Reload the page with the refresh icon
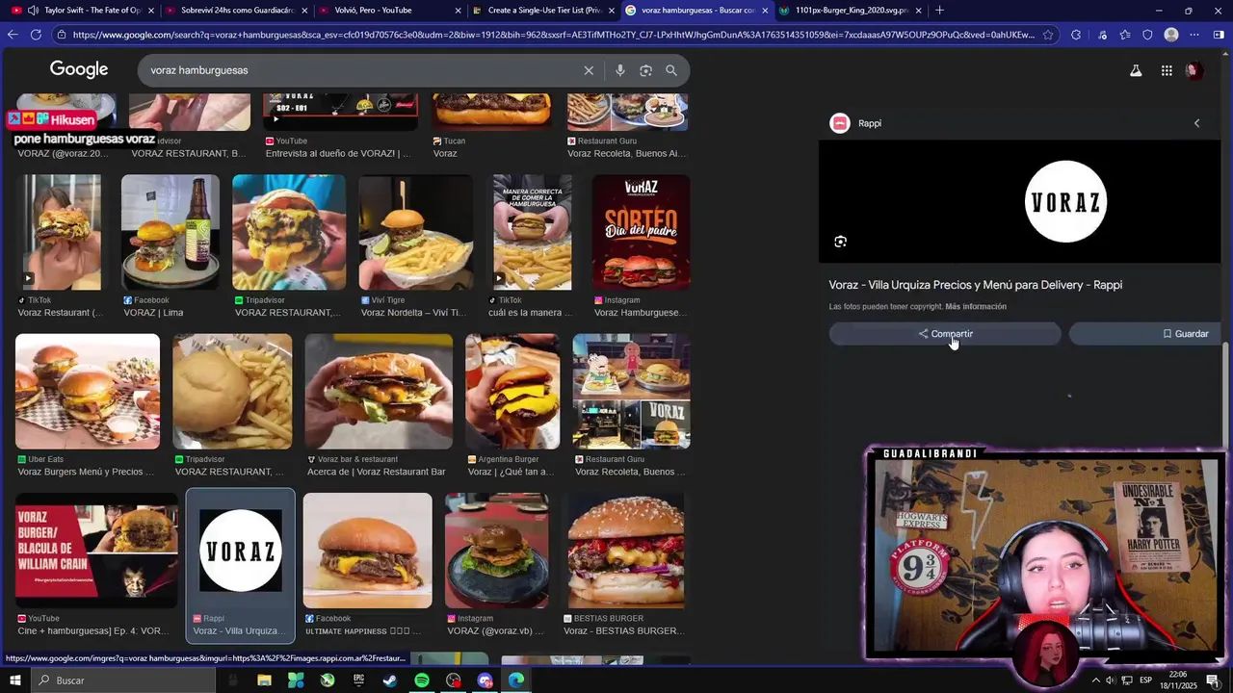The image size is (1233, 693). point(36,35)
